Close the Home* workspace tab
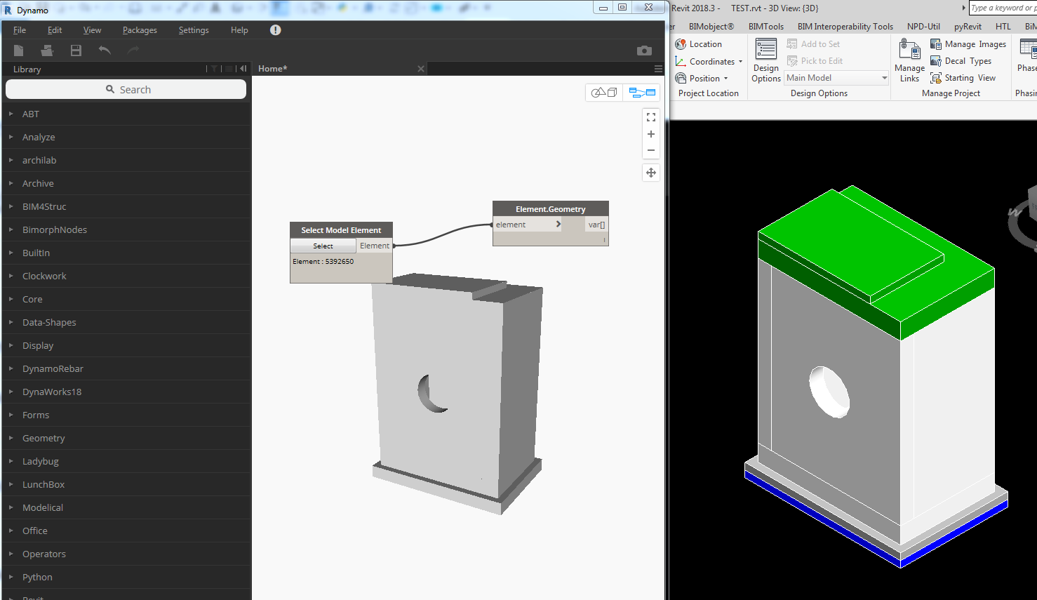 coord(421,69)
